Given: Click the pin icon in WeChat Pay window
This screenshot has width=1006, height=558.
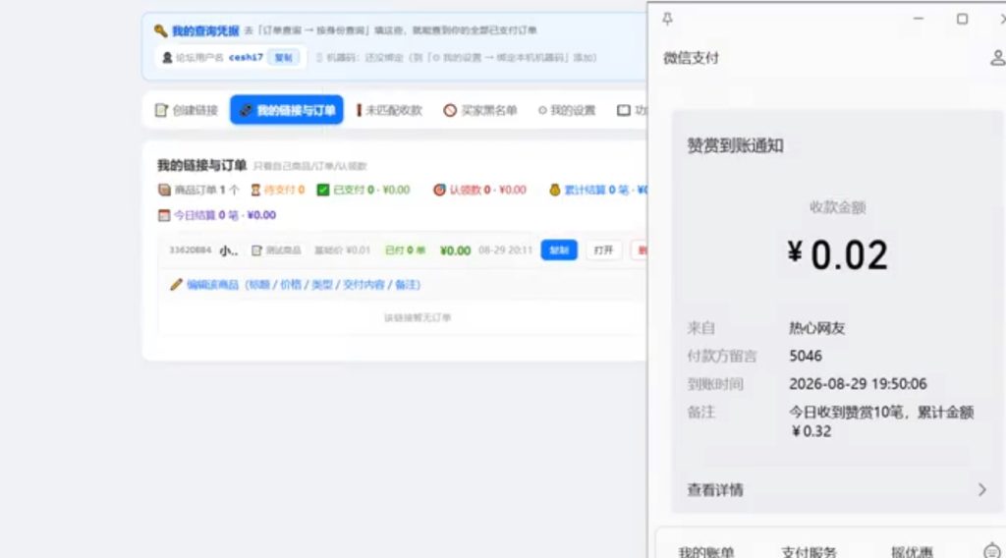Looking at the screenshot, I should (x=667, y=20).
